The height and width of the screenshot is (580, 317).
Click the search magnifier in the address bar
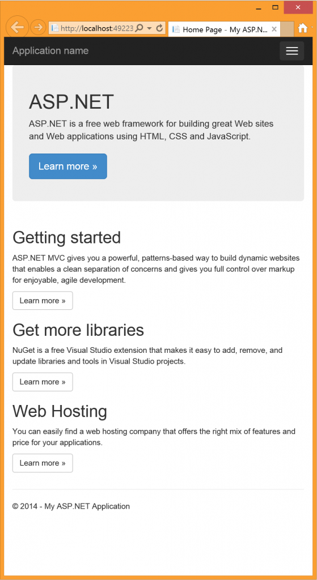pos(140,28)
